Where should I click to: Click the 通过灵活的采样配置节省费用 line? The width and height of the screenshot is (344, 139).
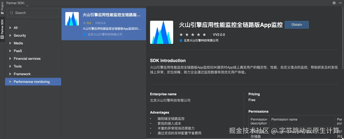click(179, 133)
